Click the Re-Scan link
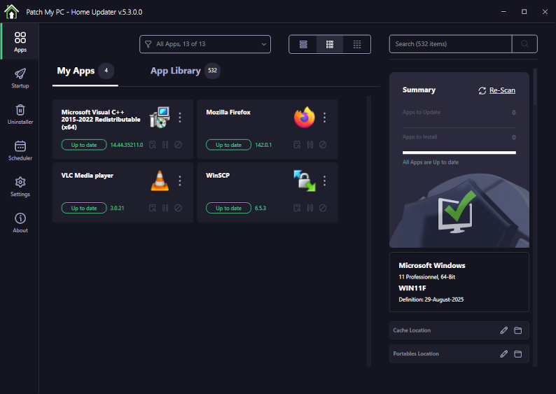 (x=502, y=90)
